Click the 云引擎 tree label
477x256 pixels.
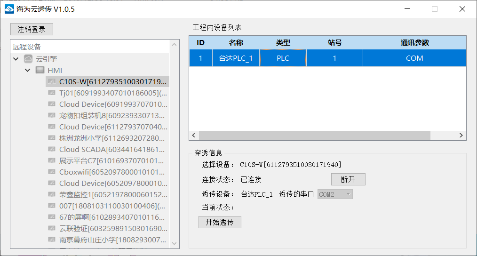(x=47, y=59)
